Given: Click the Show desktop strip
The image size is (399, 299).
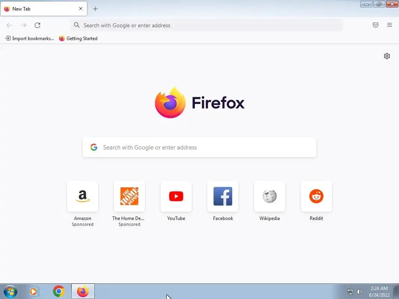Looking at the screenshot, I should pyautogui.click(x=396, y=291).
